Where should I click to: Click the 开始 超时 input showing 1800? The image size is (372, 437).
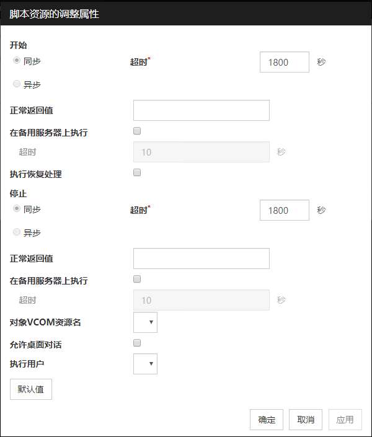click(284, 62)
